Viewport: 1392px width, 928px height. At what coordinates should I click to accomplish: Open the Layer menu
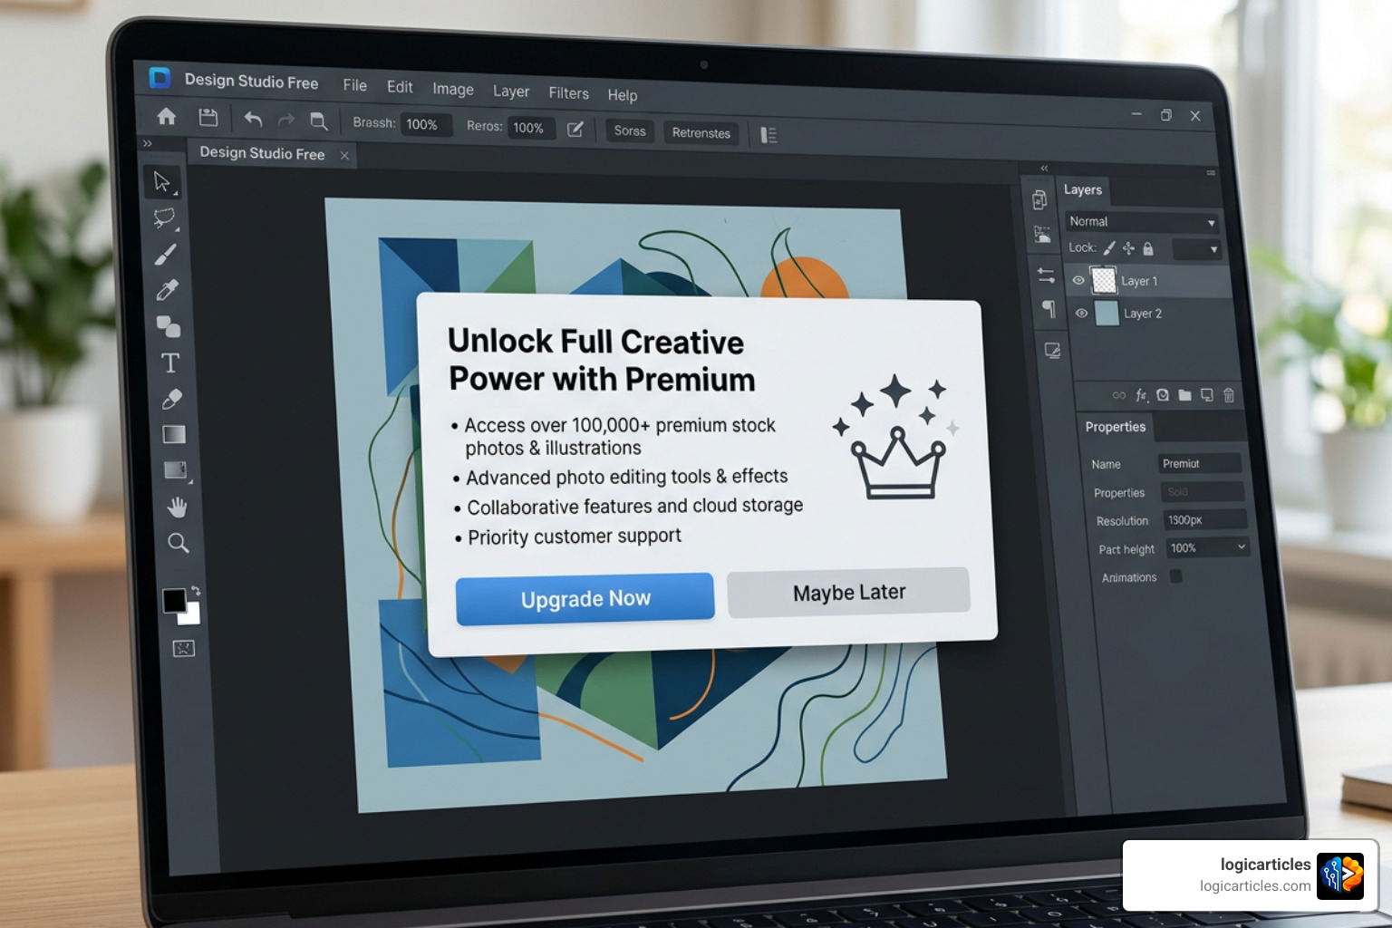(511, 91)
